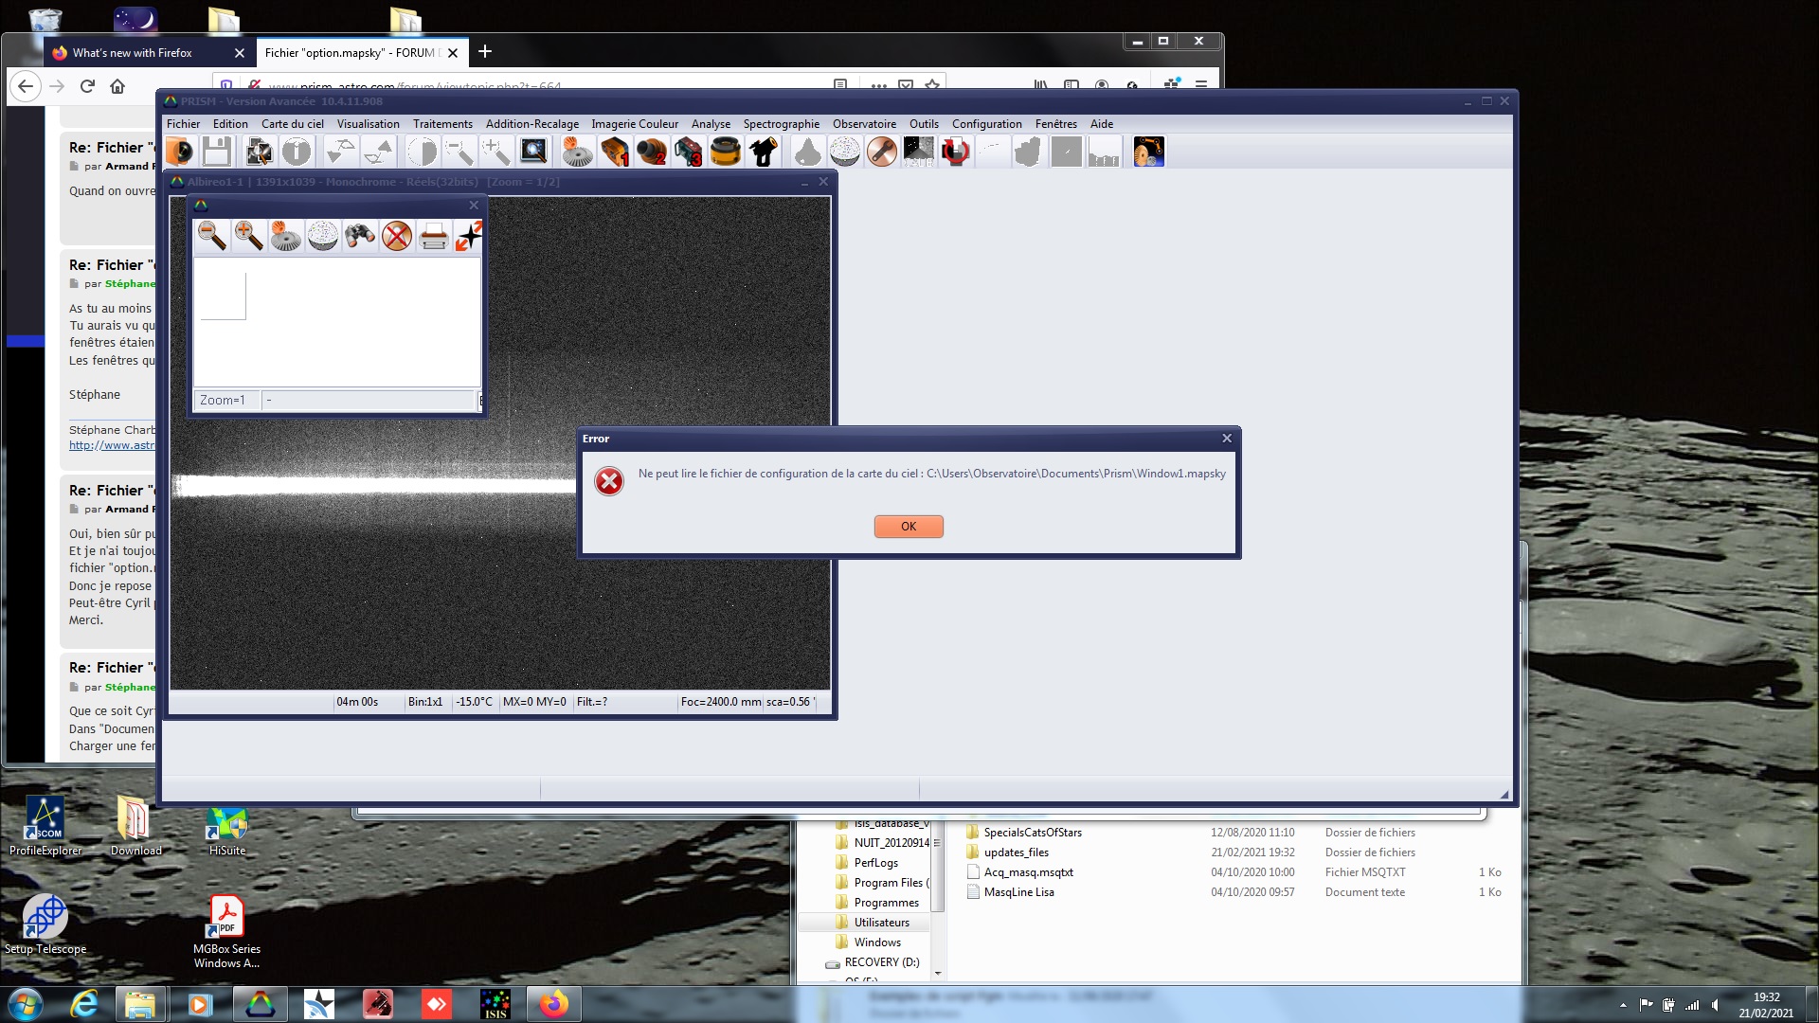Open the updates_files folder entry
Viewport: 1819px width, 1023px height.
[x=1016, y=852]
